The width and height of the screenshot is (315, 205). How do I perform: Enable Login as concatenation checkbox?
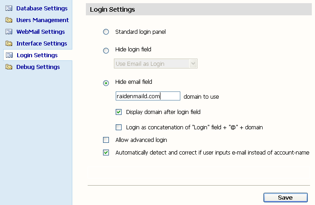pyautogui.click(x=119, y=128)
